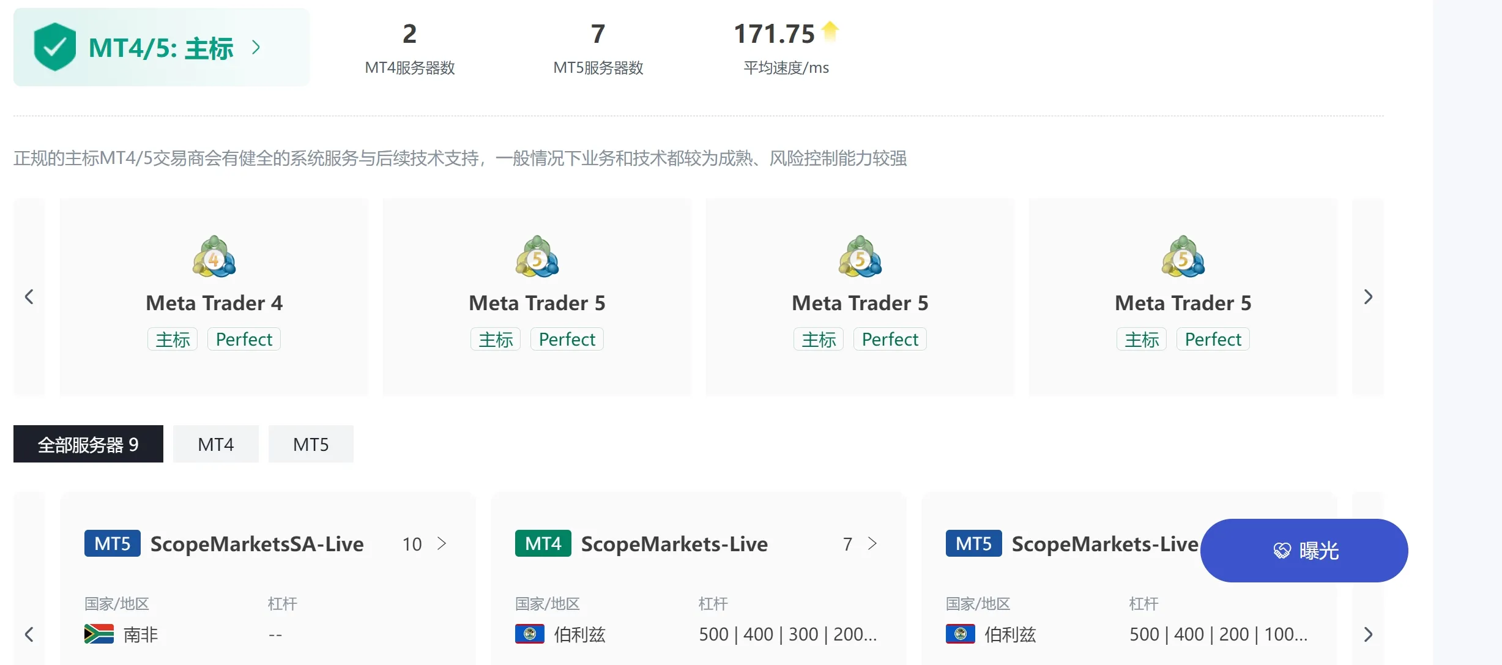Expand the MT4 ScopeMarkets-Live chevron after 7
This screenshot has width=1502, height=665.
pos(872,543)
